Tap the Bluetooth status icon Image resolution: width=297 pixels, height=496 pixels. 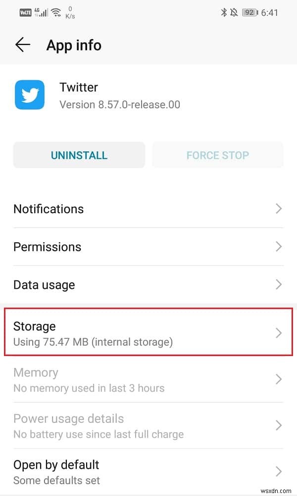coord(224,13)
